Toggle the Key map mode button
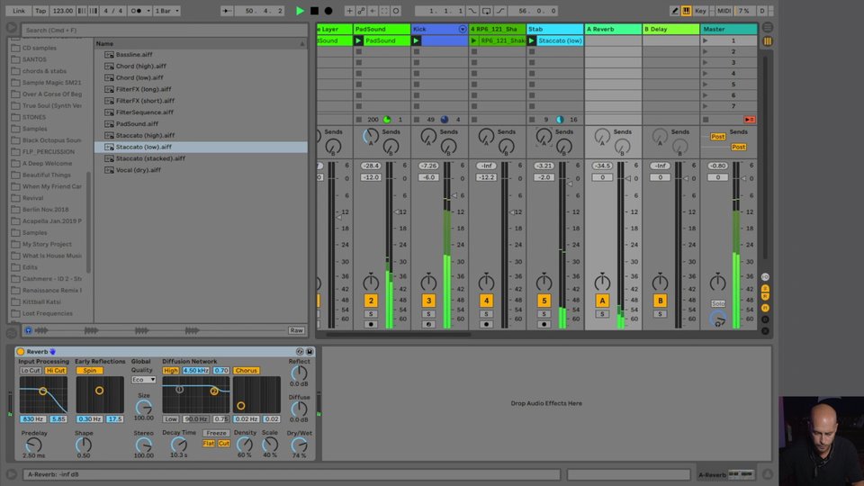 click(x=700, y=11)
